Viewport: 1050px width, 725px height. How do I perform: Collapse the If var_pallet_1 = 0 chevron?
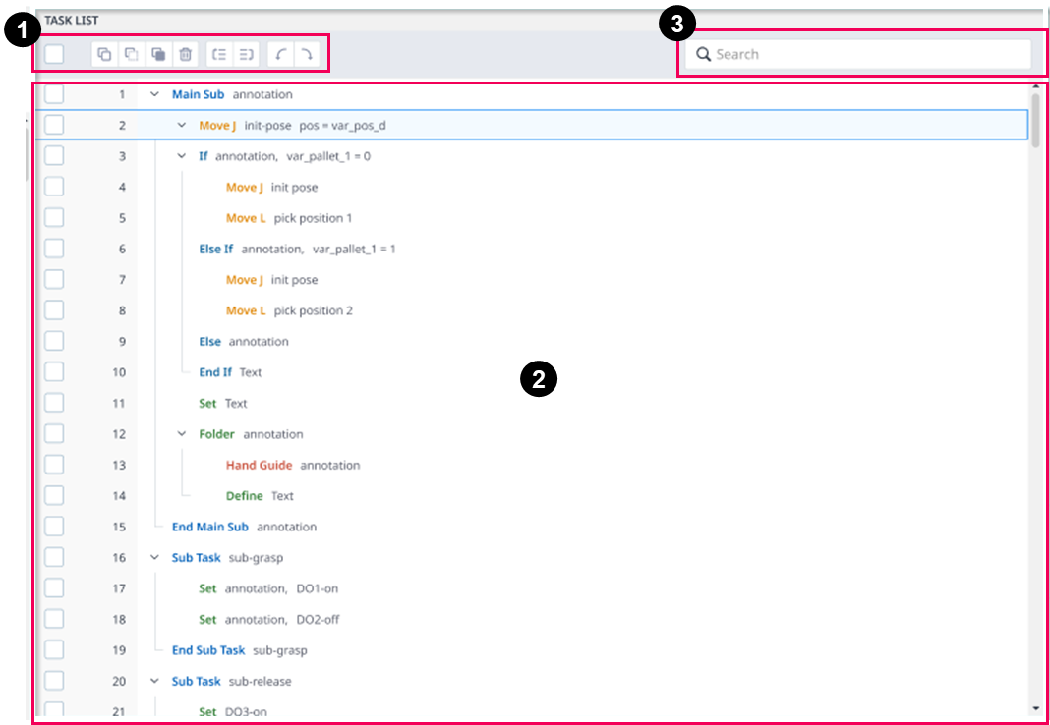pos(182,156)
